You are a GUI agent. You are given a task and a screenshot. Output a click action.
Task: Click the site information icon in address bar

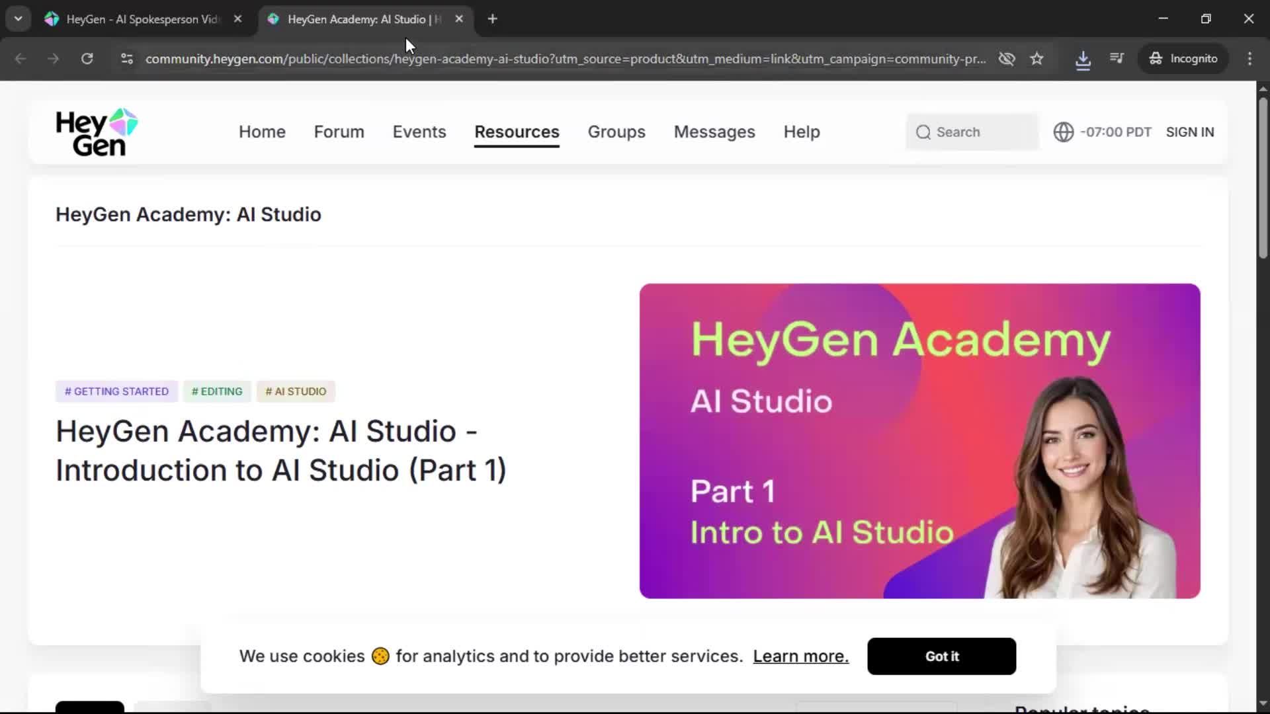[x=127, y=59]
